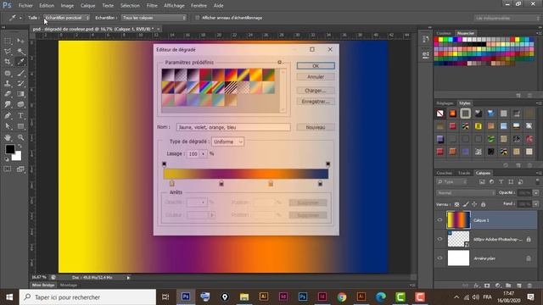543x305 pixels.
Task: Open the Type de dégradé dropdown
Action: tap(227, 141)
